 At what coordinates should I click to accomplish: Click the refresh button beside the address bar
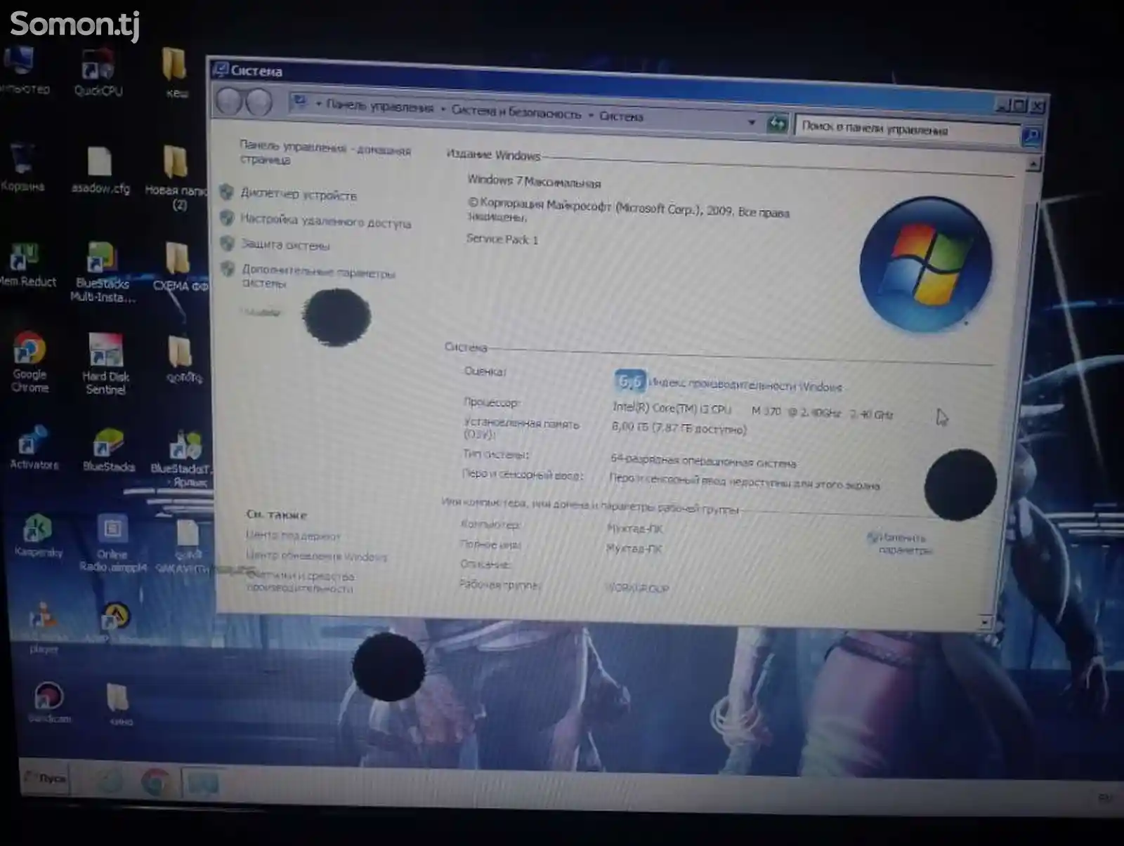click(x=777, y=124)
